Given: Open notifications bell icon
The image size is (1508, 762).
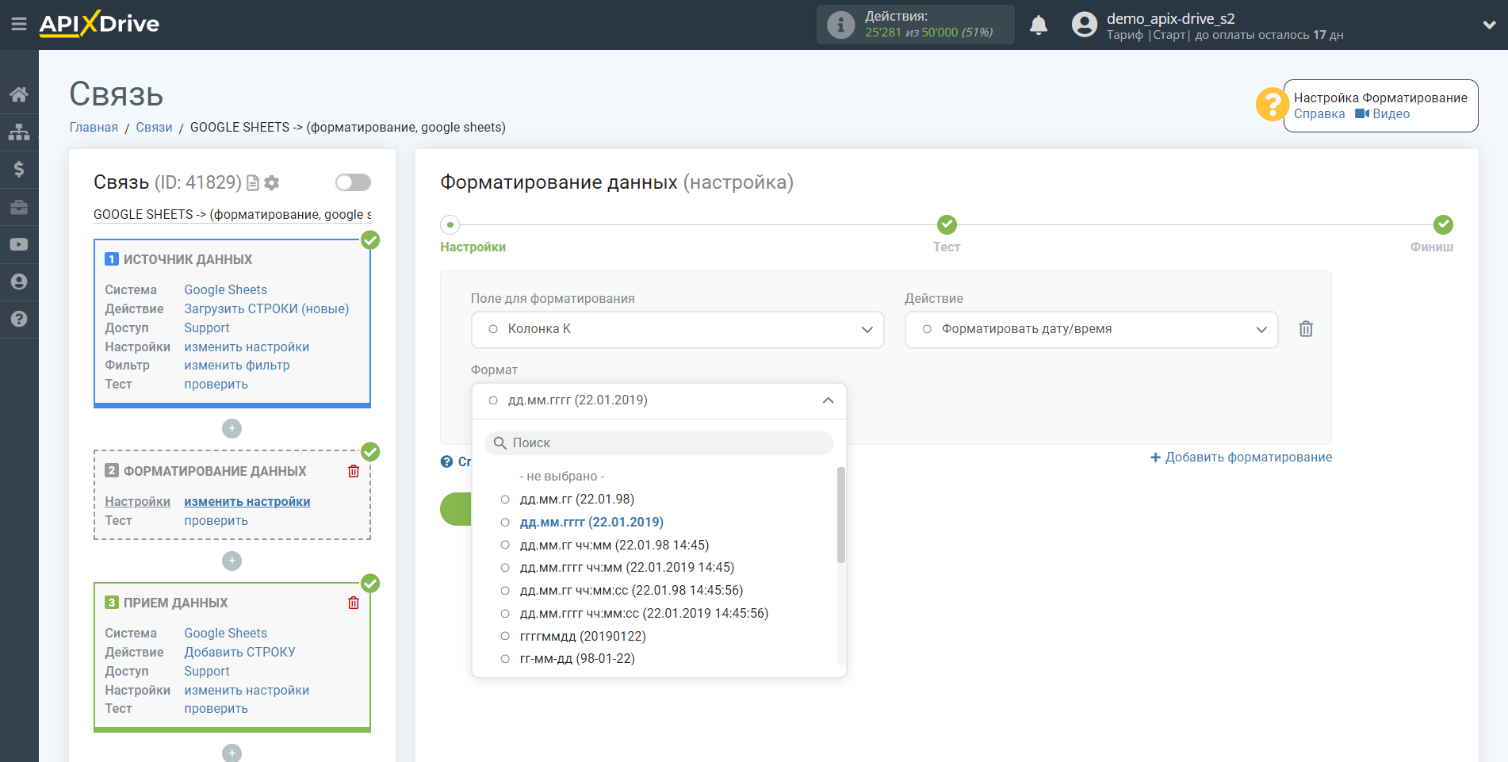Looking at the screenshot, I should tap(1039, 25).
